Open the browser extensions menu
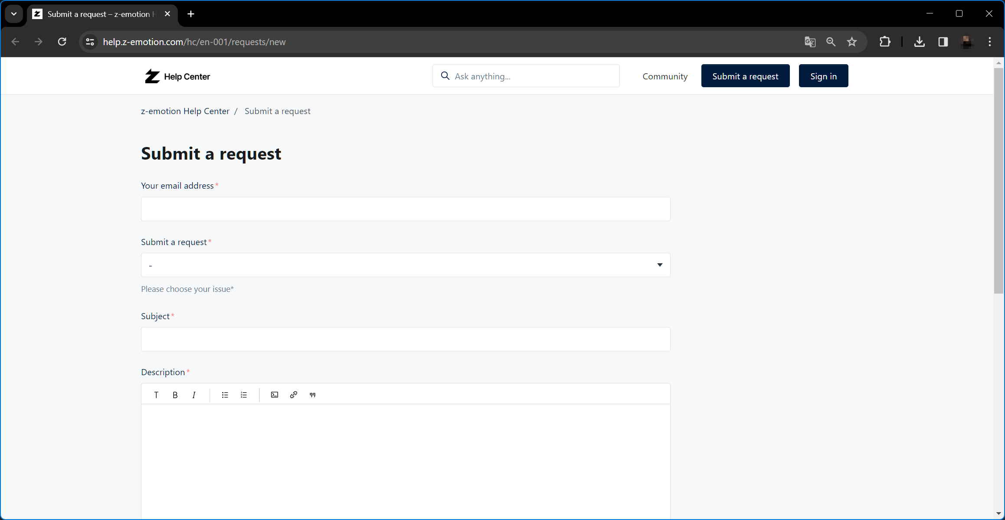The width and height of the screenshot is (1005, 520). (885, 42)
